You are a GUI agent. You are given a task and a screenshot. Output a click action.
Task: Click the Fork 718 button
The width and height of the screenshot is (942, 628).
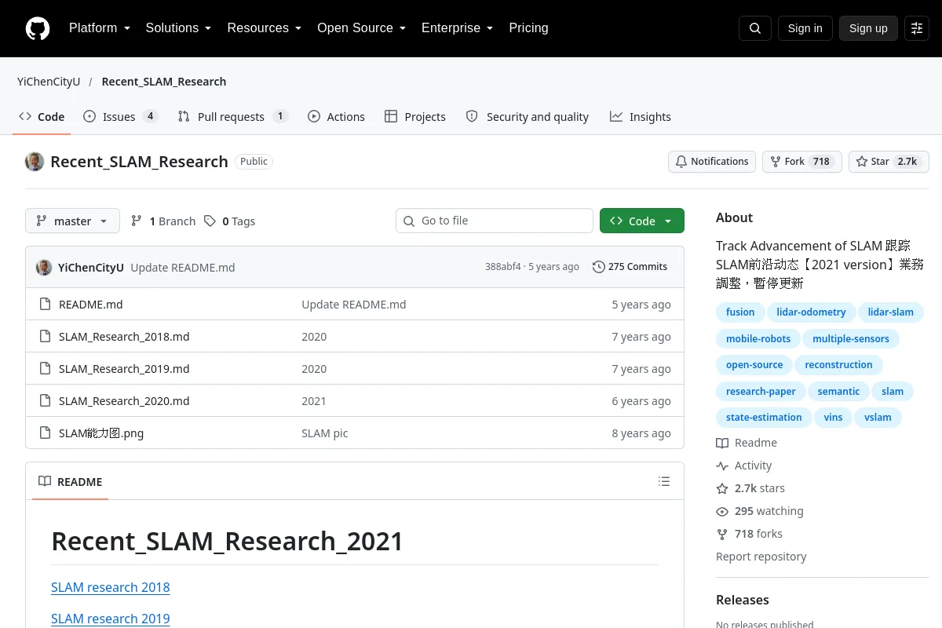coord(802,162)
